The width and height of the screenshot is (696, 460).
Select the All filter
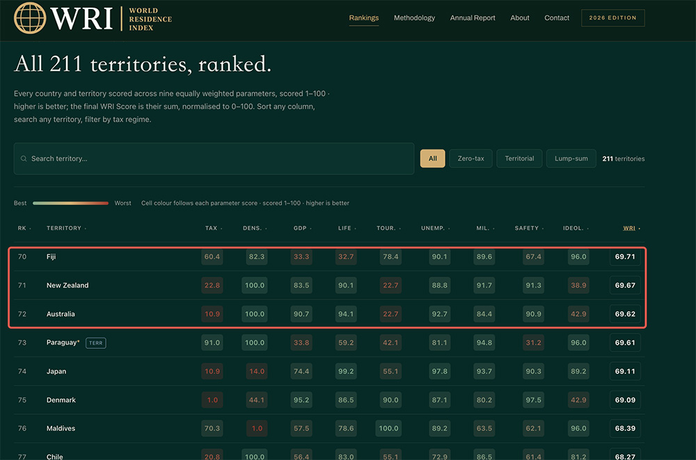432,158
